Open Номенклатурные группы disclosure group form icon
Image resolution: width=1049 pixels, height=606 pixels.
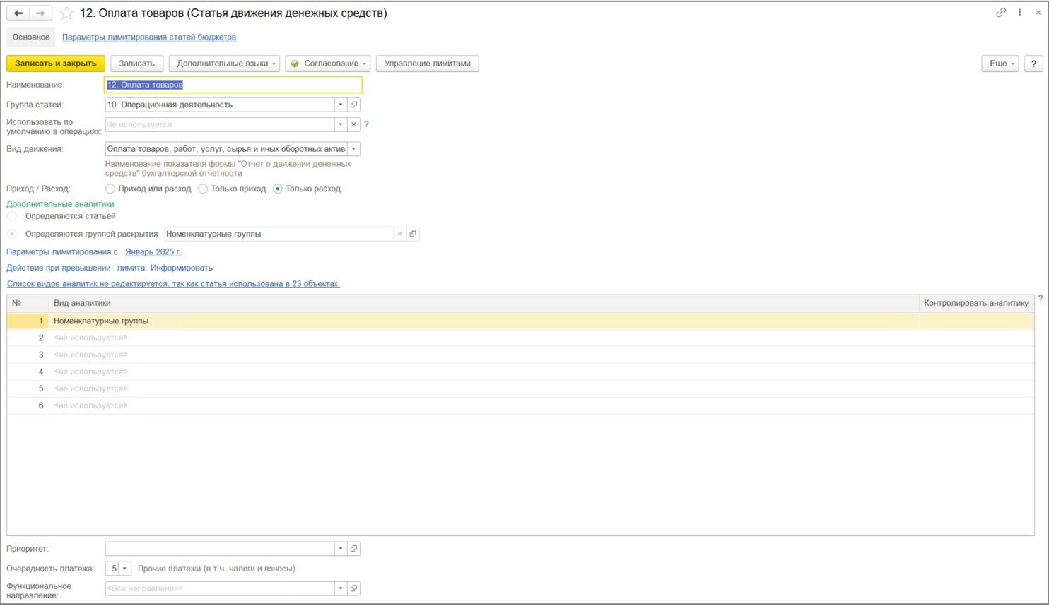click(x=413, y=234)
